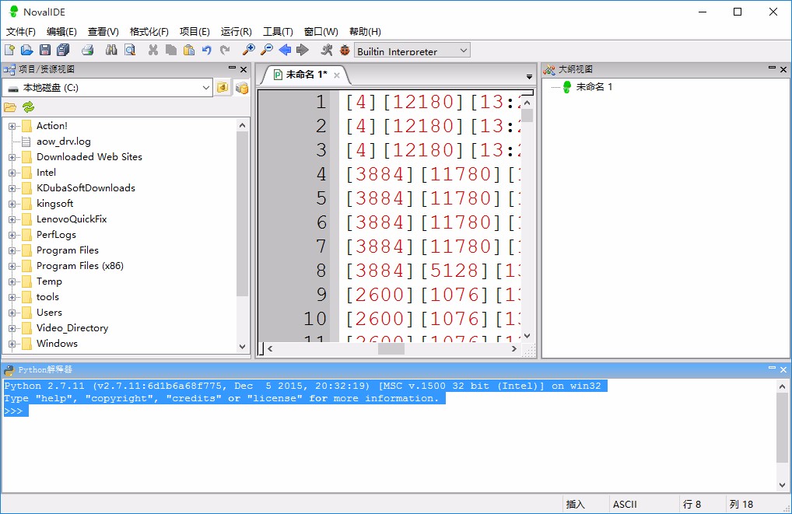Screen dimensions: 792x514
Task: Open the 编辑(E) menu
Action: [61, 32]
